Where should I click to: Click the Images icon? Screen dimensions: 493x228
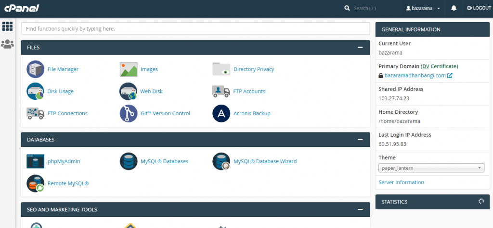[x=129, y=69]
